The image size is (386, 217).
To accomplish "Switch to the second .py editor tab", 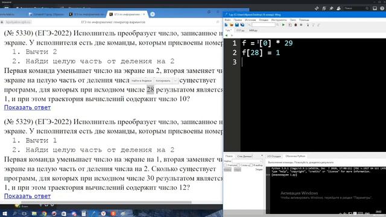I will click(x=240, y=30).
